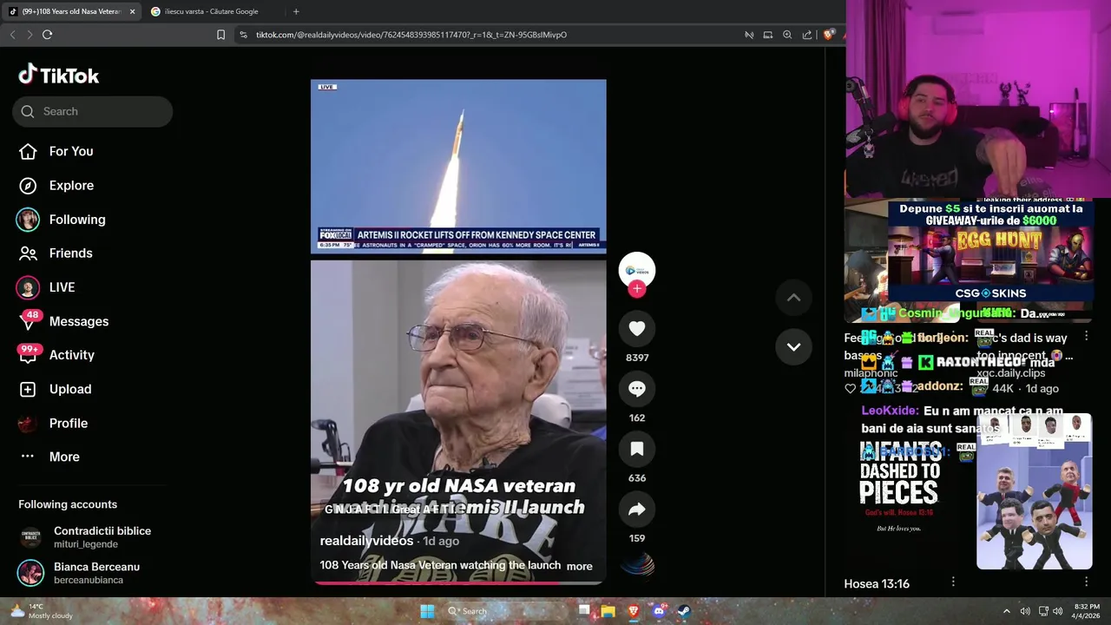Screen dimensions: 1111x625
Task: Bookmark the video to favorites
Action: click(x=637, y=449)
